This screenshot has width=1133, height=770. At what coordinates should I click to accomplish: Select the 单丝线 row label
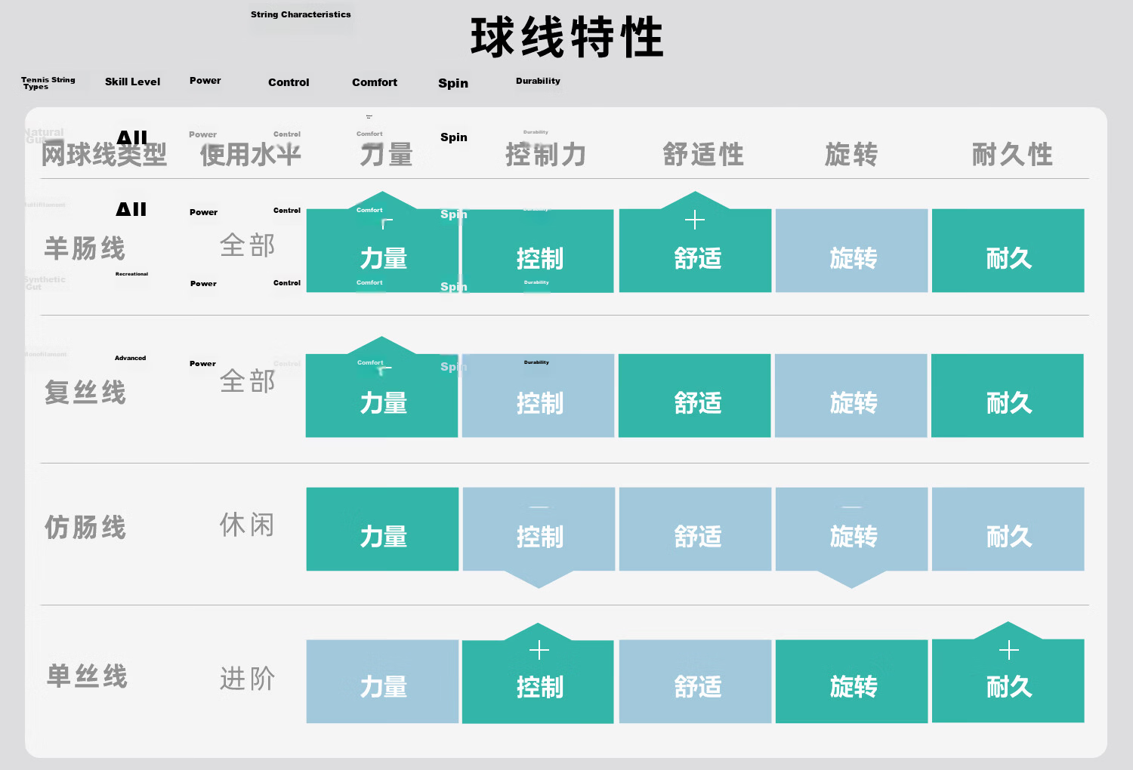coord(87,676)
